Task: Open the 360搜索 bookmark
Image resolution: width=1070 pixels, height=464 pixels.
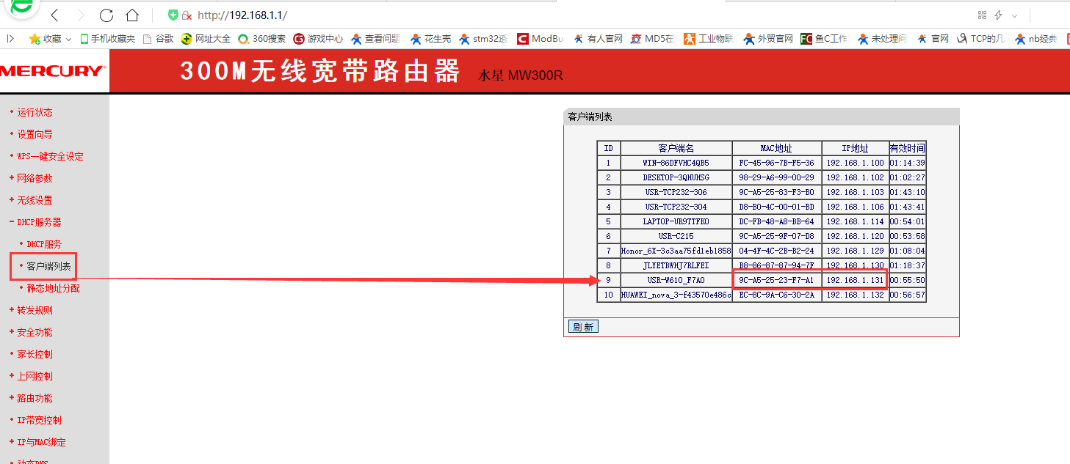Action: 261,39
